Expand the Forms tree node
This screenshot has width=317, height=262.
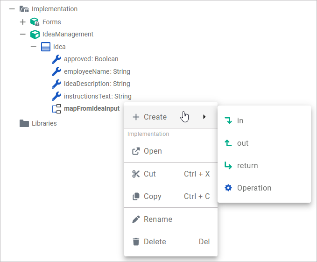pos(23,22)
